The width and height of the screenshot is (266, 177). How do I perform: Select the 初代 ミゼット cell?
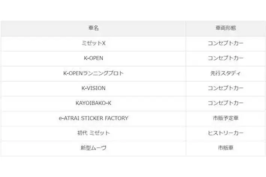(93, 133)
